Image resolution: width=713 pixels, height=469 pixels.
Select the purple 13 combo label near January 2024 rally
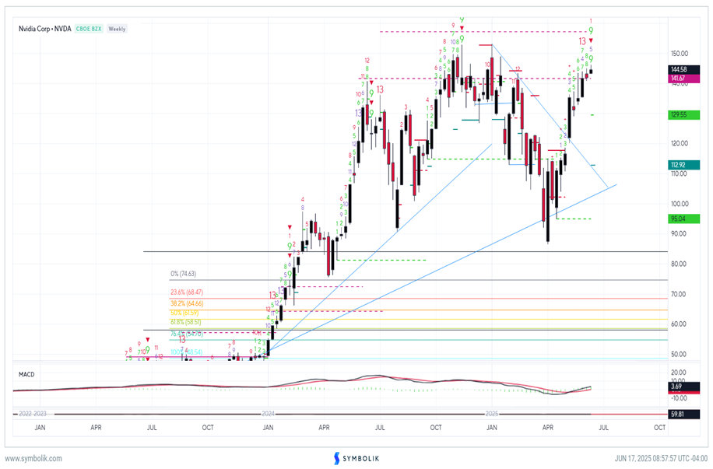[x=281, y=290]
